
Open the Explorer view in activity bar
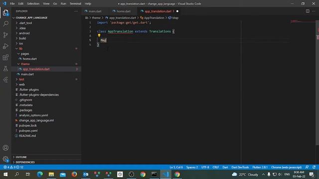(x=5, y=13)
